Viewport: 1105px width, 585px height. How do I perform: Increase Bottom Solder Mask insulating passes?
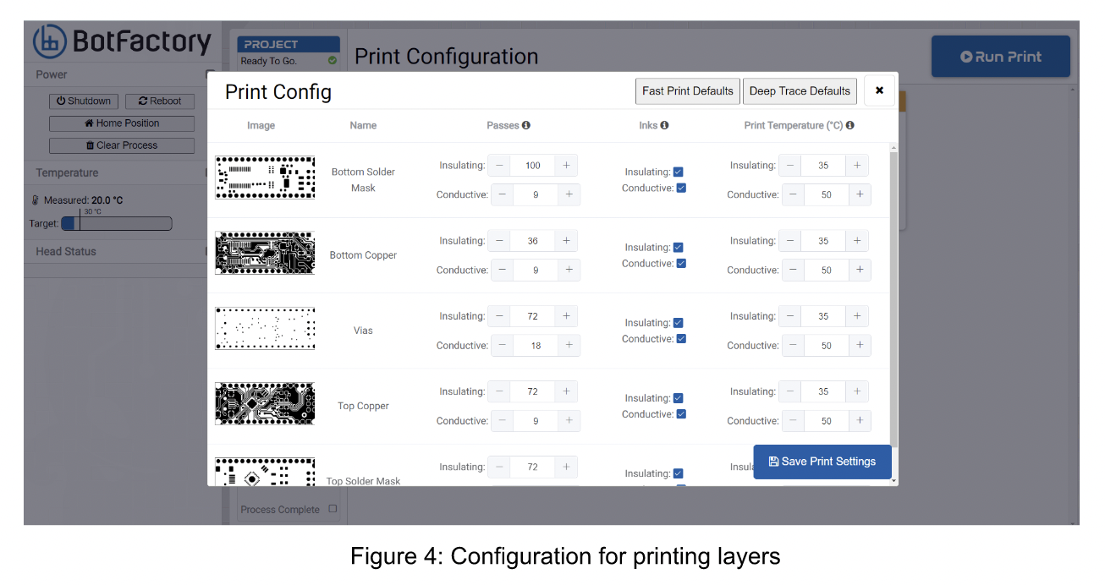[566, 166]
